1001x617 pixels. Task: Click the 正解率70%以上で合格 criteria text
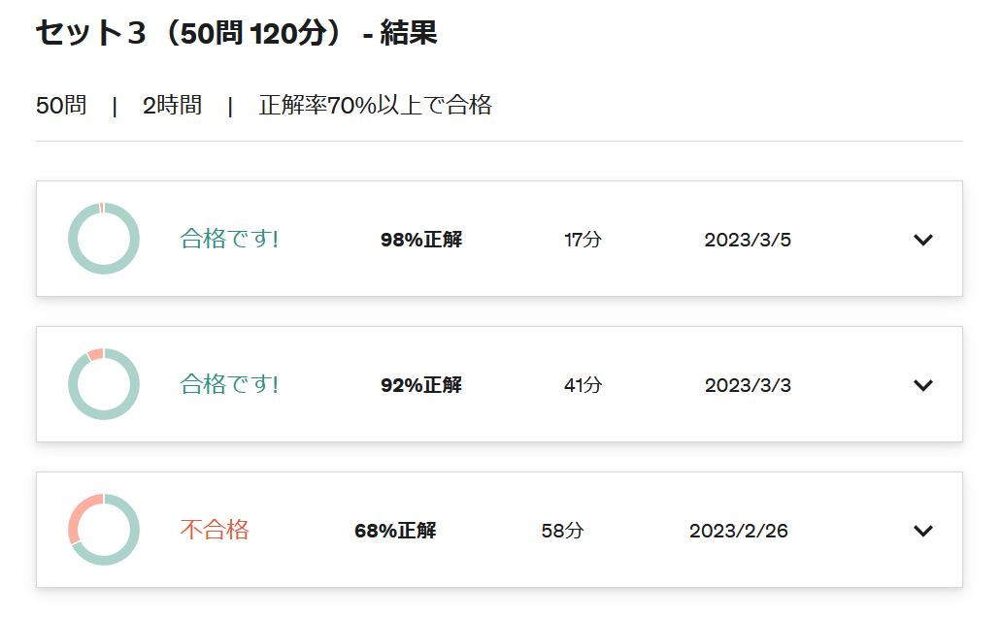tap(376, 106)
